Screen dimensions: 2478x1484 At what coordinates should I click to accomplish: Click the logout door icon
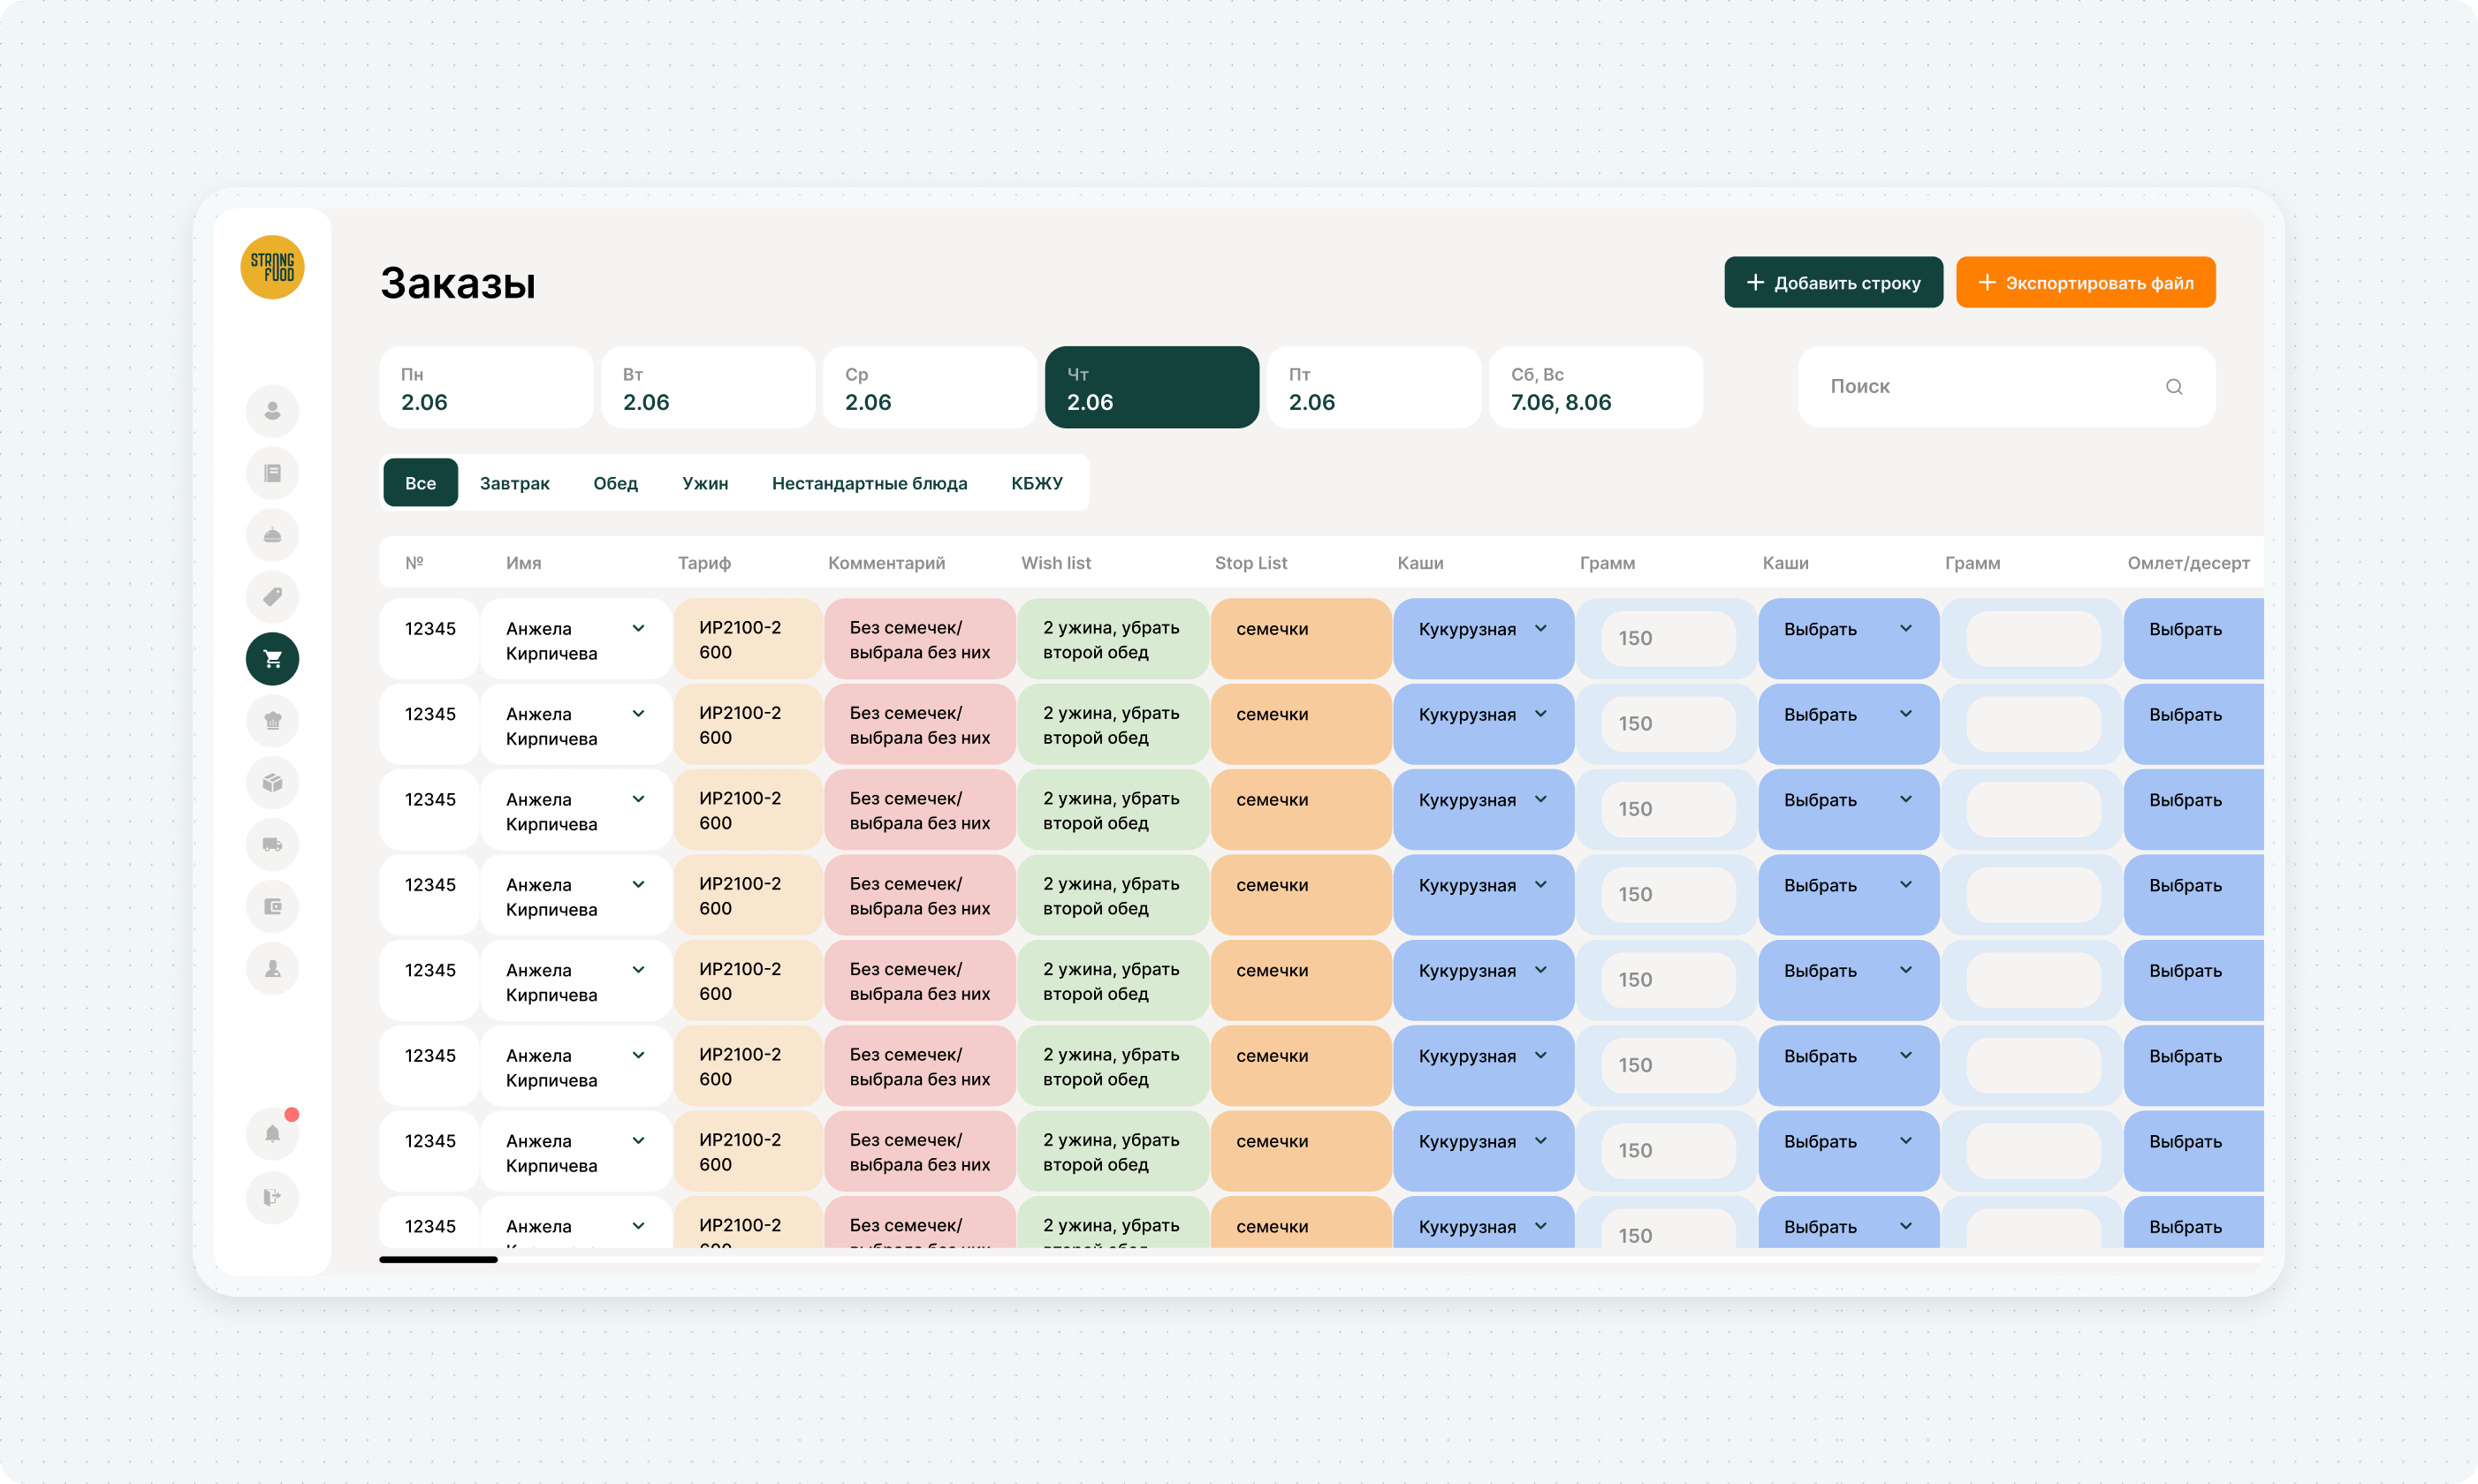pos(272,1197)
